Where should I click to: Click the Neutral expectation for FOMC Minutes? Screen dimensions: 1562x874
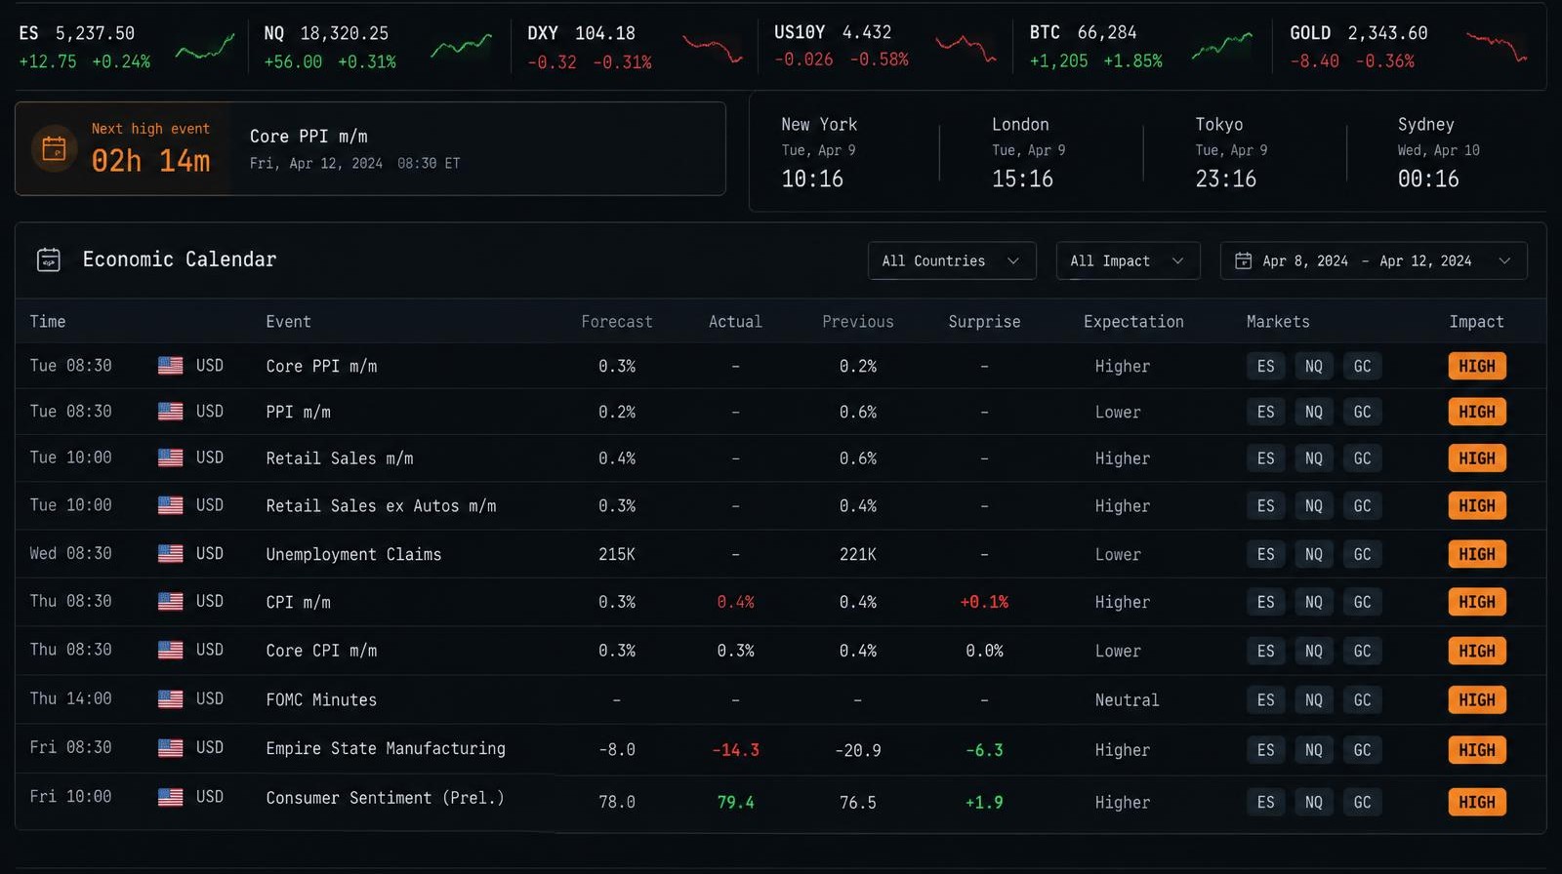point(1127,700)
